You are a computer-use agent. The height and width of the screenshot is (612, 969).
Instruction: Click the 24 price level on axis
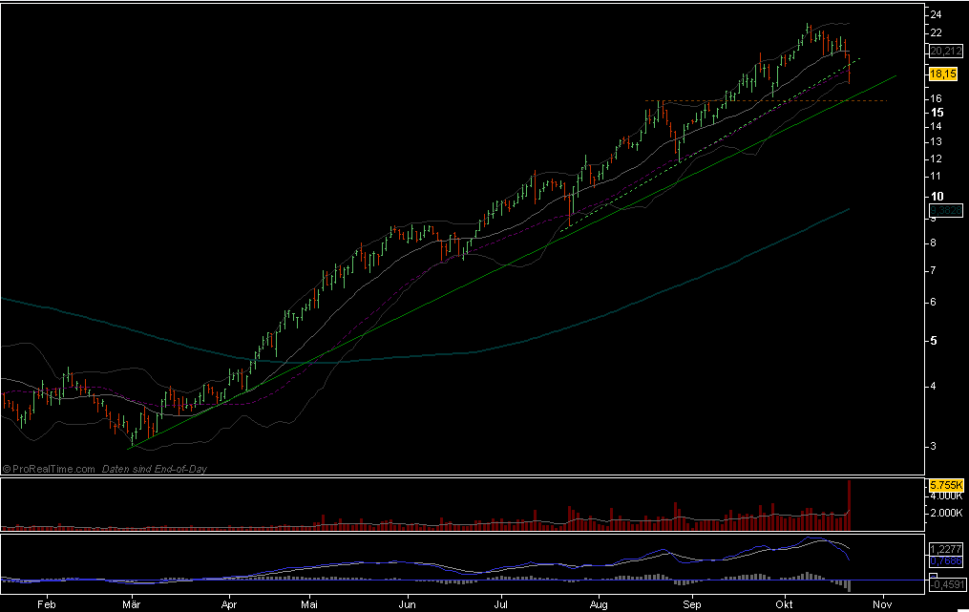coord(937,14)
